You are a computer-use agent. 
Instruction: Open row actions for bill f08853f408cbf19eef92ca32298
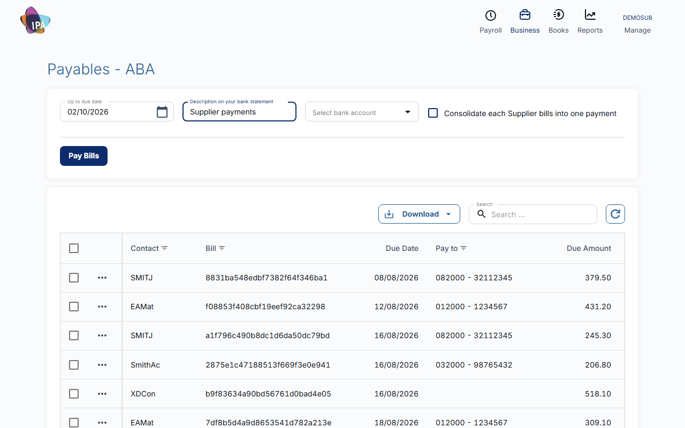[102, 307]
